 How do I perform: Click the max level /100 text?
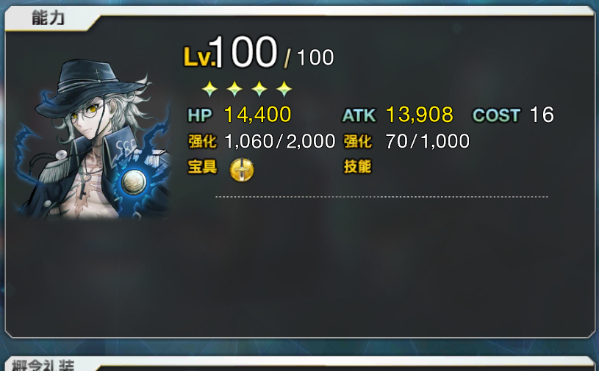(309, 57)
